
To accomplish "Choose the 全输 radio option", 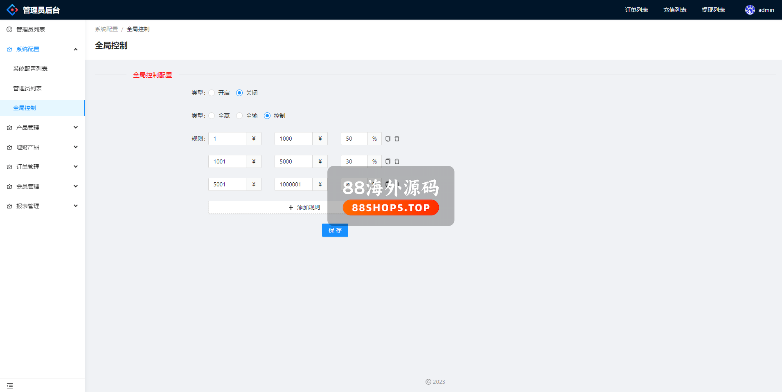I will pyautogui.click(x=239, y=116).
